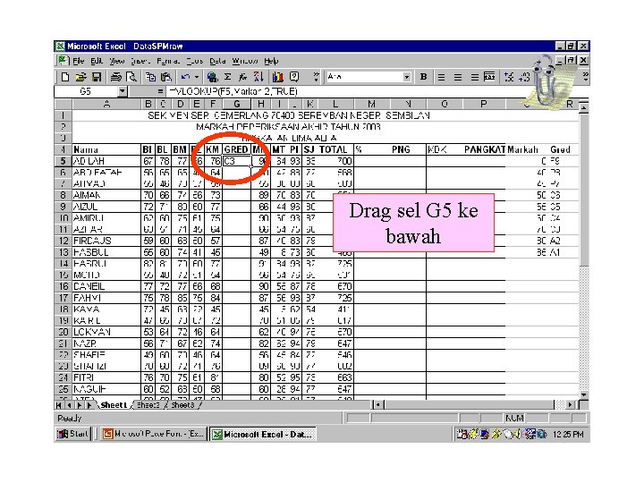Click horizontal scrollbar right arrow
The height and width of the screenshot is (483, 644).
[571, 405]
